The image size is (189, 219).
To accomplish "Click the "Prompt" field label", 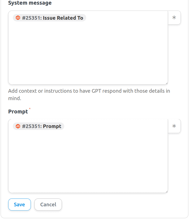I will click(18, 112).
